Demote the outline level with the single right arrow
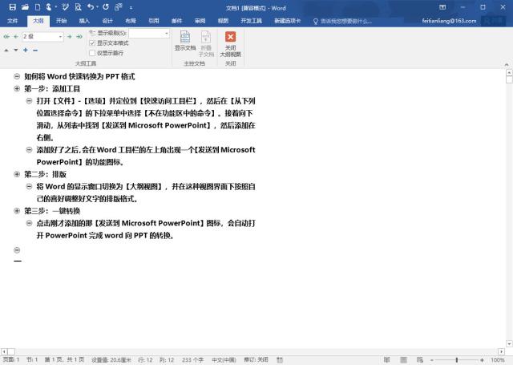Image resolution: width=513 pixels, height=365 pixels. [70, 37]
